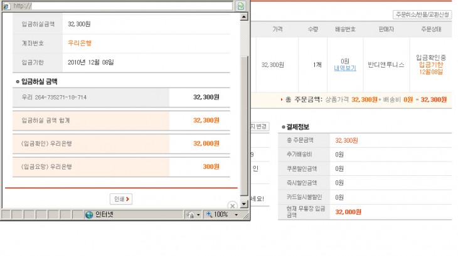Click the Internet Explorer page icon in address bar
The height and width of the screenshot is (256, 458).
[6, 6]
